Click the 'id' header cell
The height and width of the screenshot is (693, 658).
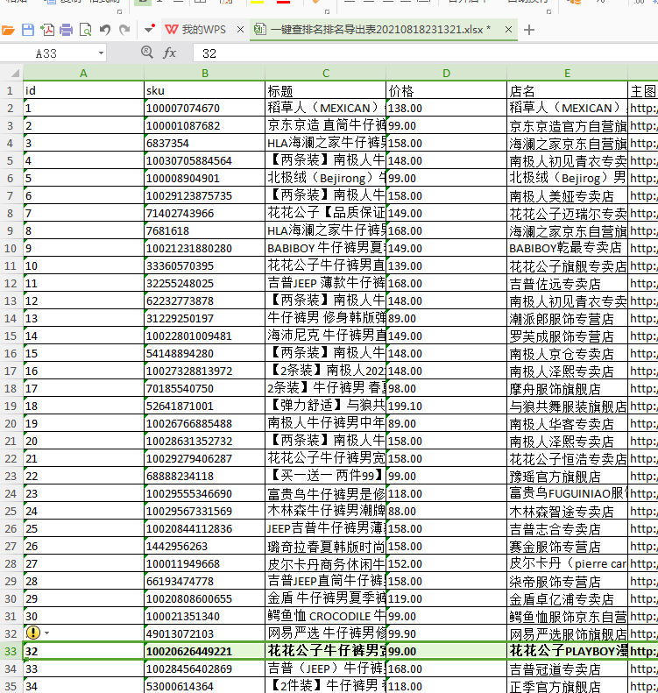pos(83,90)
